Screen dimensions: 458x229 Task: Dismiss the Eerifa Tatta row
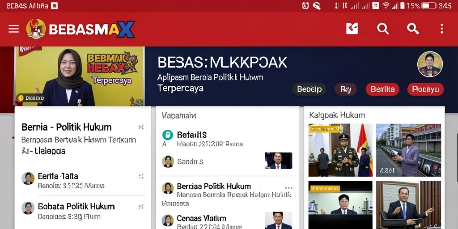(x=141, y=176)
